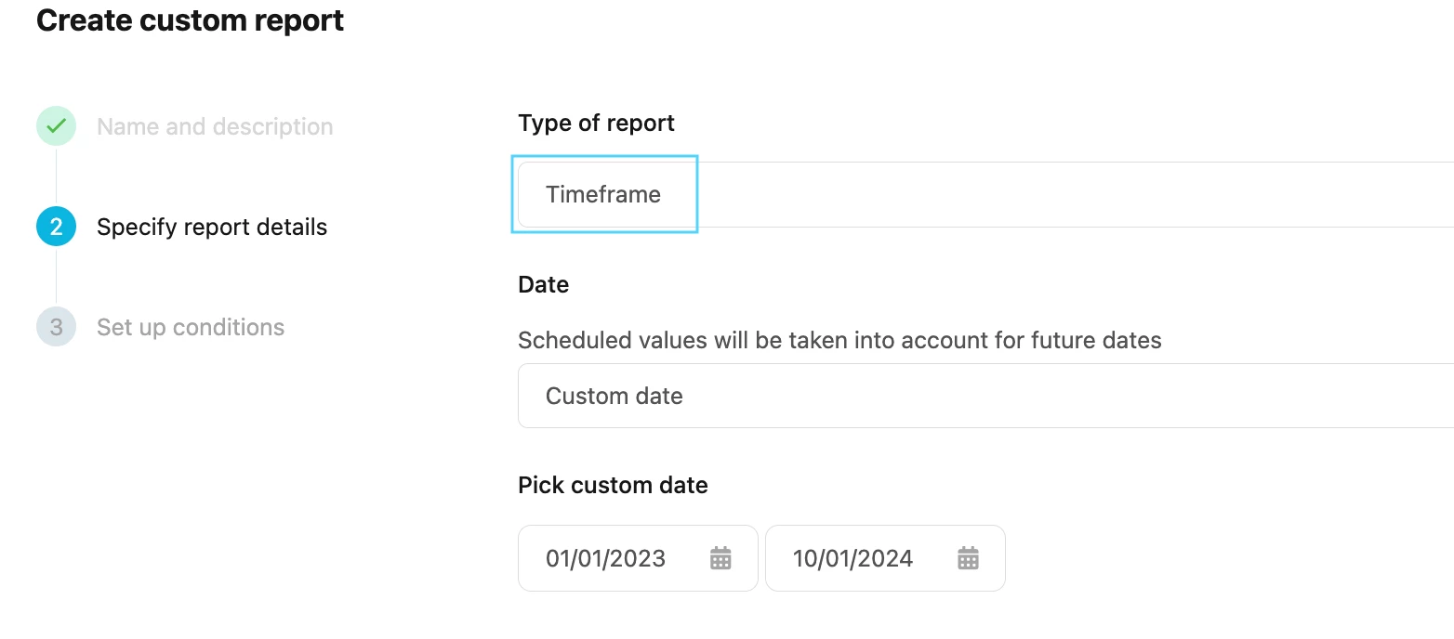The image size is (1454, 639).
Task: Click the step 3 number circle
Action: pos(56,327)
